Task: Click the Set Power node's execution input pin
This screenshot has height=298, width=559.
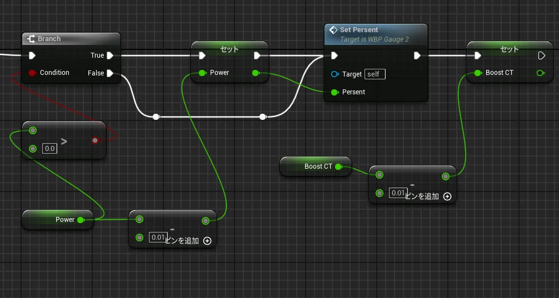Action: point(201,55)
